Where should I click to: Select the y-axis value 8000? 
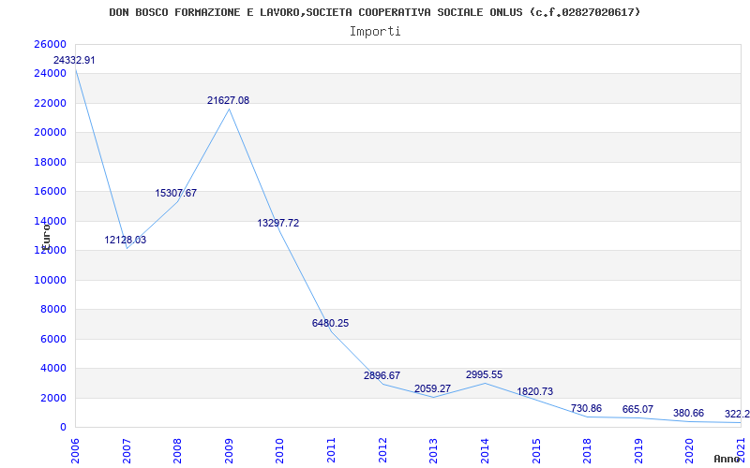pos(52,310)
